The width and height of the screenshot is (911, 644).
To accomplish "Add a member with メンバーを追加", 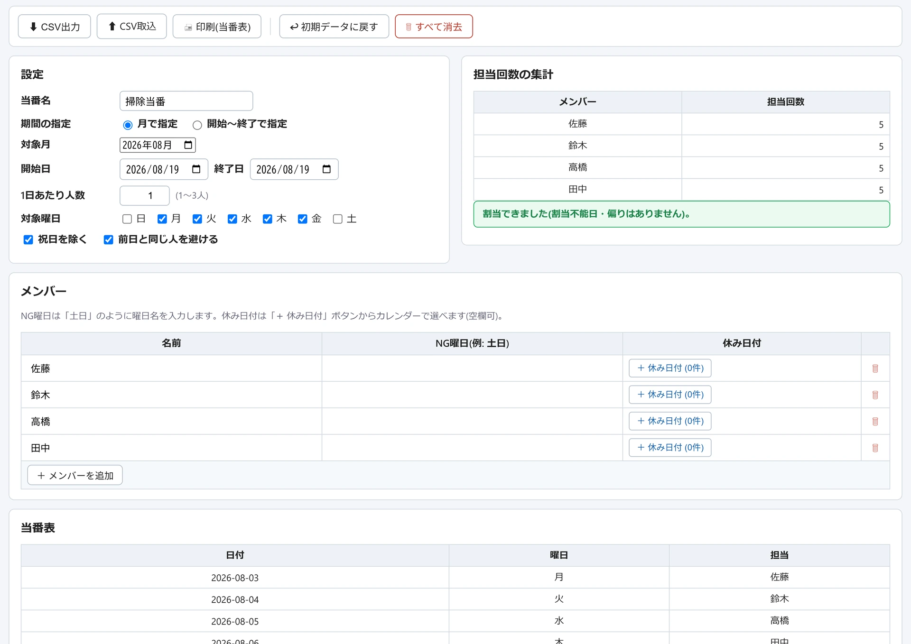I will pos(75,475).
